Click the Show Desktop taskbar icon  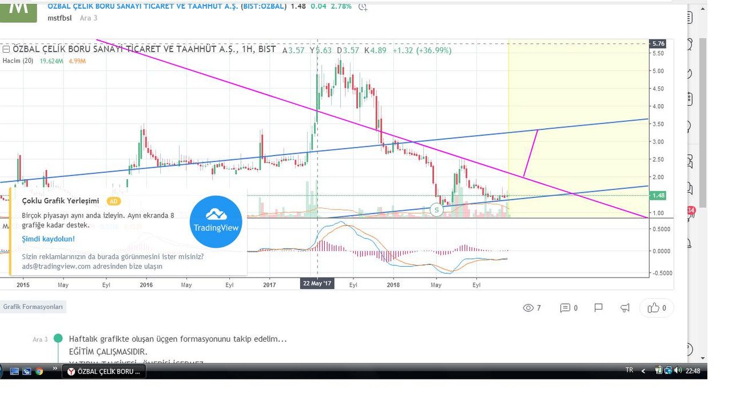click(15, 371)
